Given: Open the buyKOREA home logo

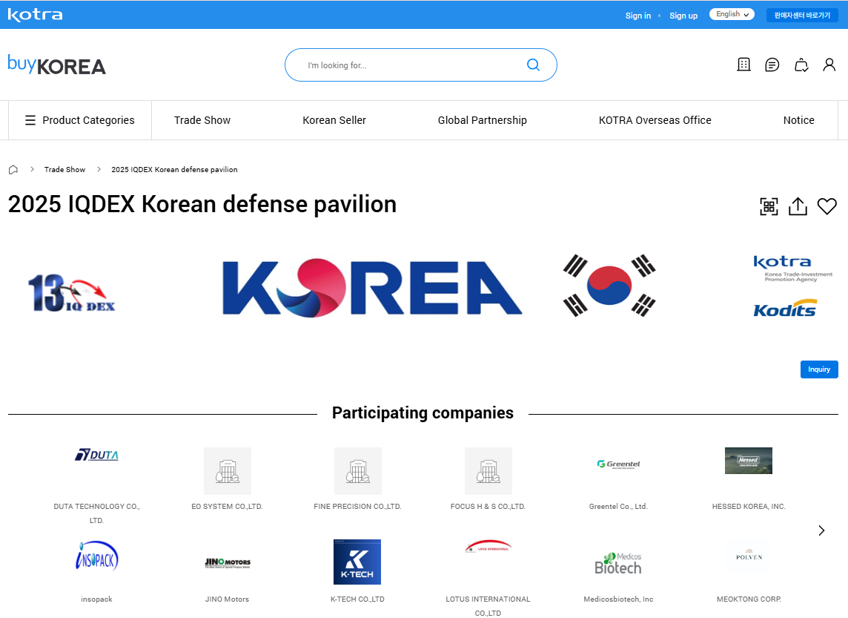Looking at the screenshot, I should 57,65.
